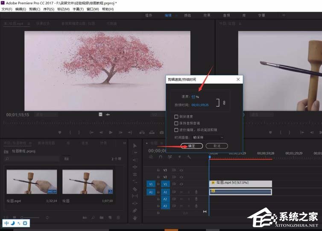This screenshot has height=231, width=322.
Task: Click Drag Audio Only waveform icon
Action: click(x=108, y=114)
